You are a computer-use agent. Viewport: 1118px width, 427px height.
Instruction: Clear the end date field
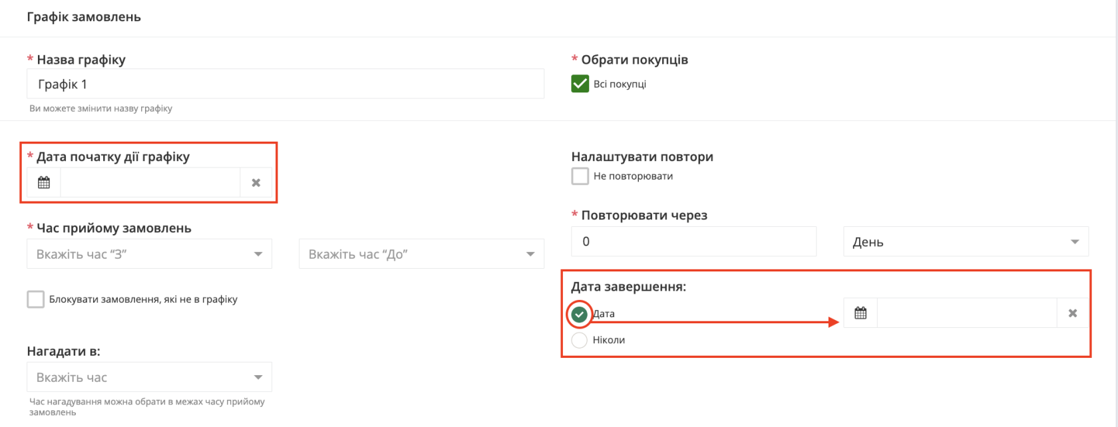coord(1073,313)
